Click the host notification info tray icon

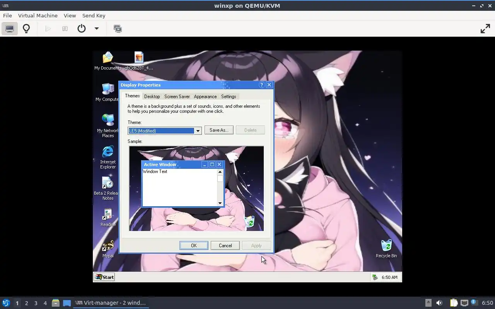point(474,302)
